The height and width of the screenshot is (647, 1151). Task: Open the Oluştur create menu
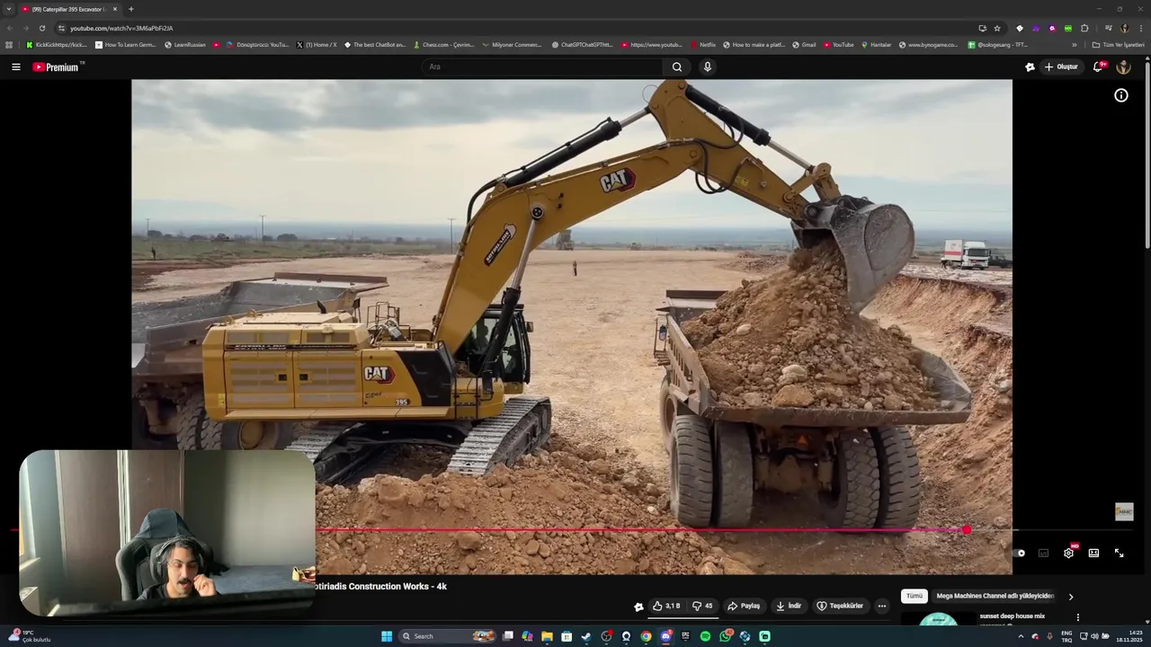click(x=1061, y=66)
